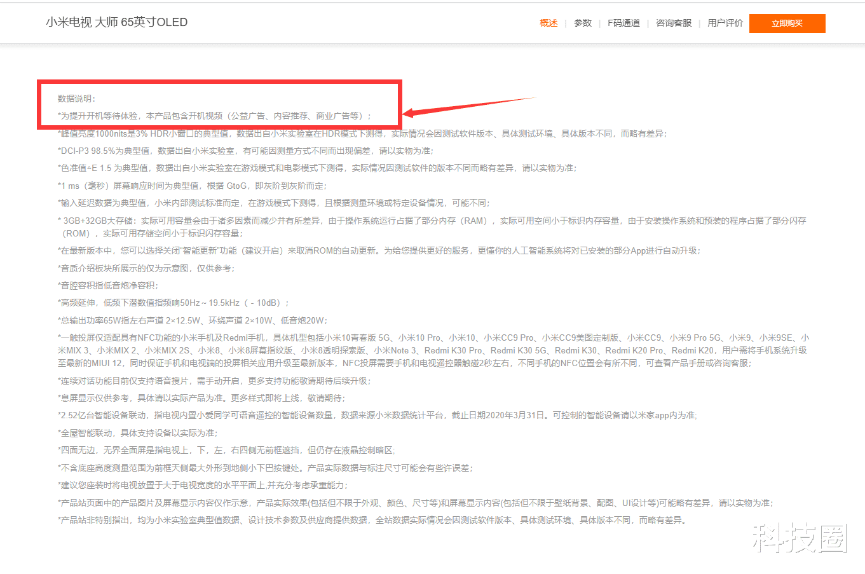Click the orange 立即购买 buy now button
This screenshot has width=865, height=574.
(x=787, y=23)
